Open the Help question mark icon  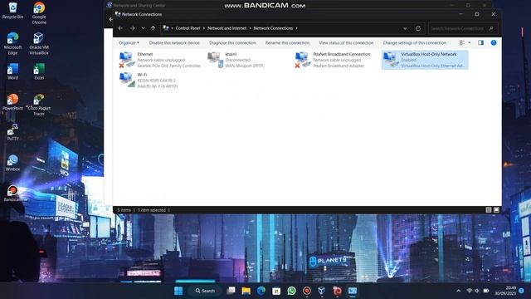click(494, 42)
